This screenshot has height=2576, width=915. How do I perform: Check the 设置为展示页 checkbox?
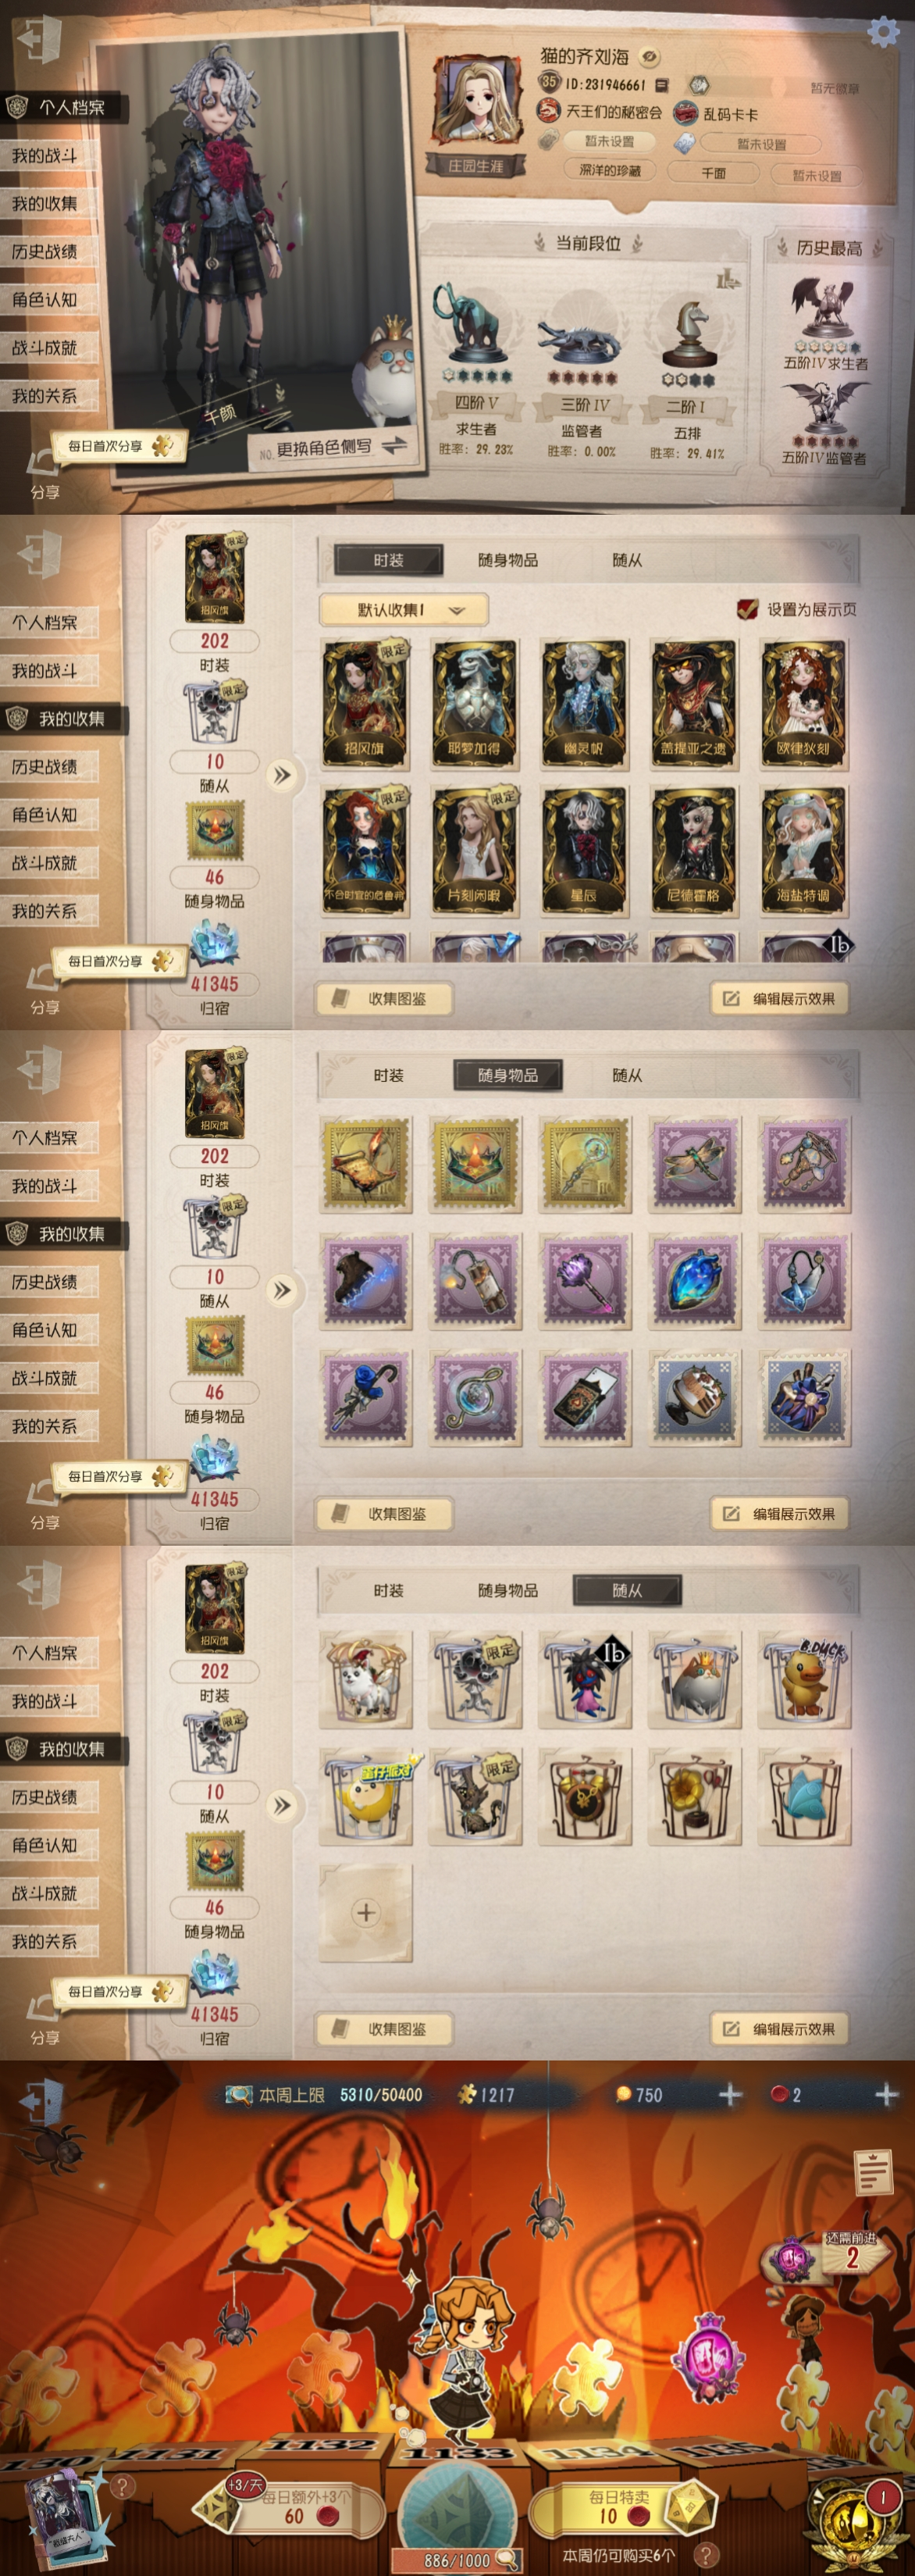[x=746, y=609]
